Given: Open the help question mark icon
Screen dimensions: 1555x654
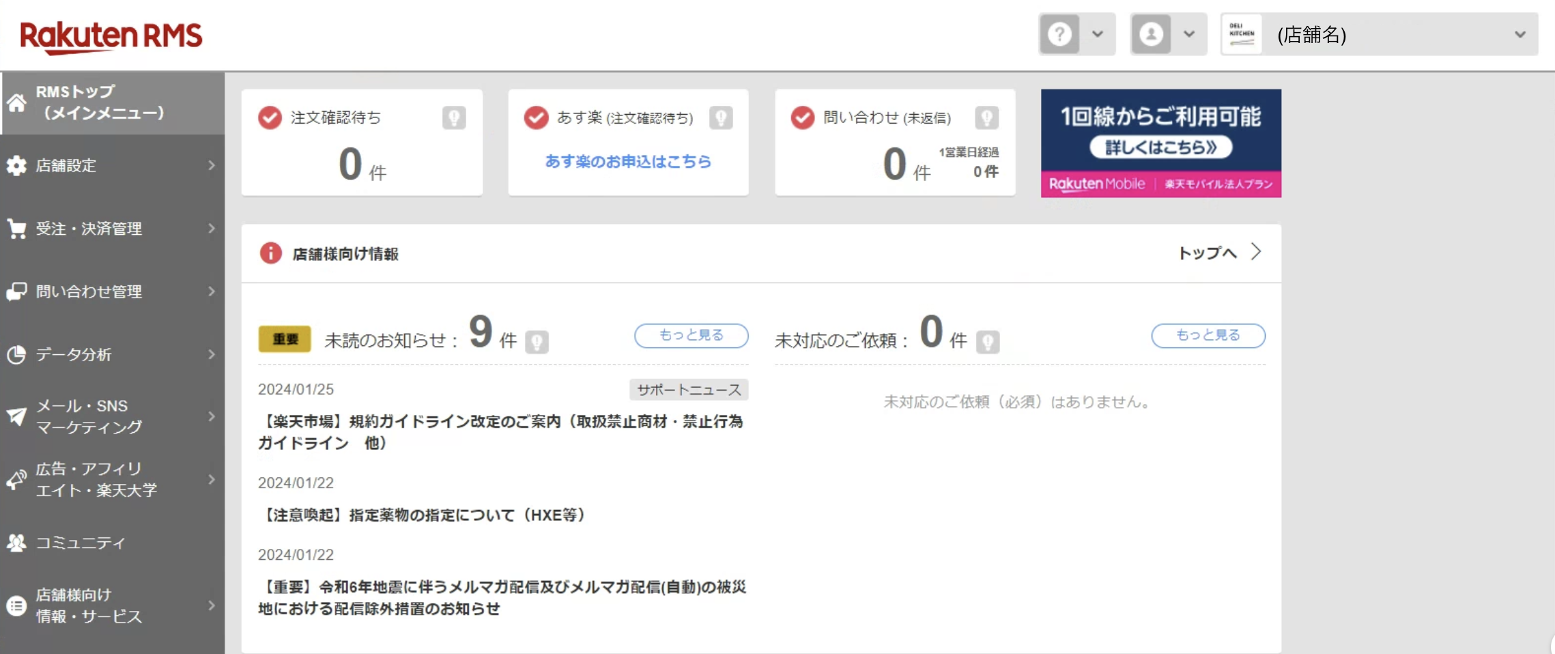Looking at the screenshot, I should (1059, 34).
